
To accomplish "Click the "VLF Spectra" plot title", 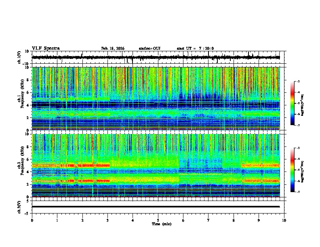I will tap(46, 48).
